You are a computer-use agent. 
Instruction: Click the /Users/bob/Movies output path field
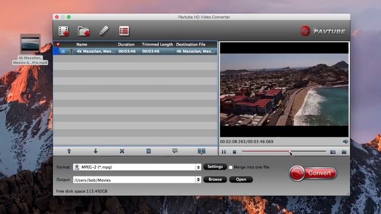(x=135, y=180)
